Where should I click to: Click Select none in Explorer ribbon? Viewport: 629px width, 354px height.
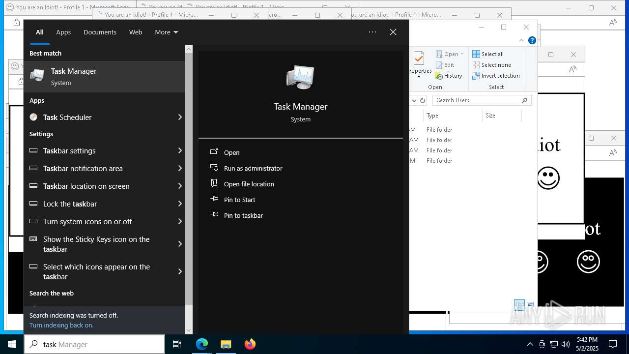[x=492, y=65]
